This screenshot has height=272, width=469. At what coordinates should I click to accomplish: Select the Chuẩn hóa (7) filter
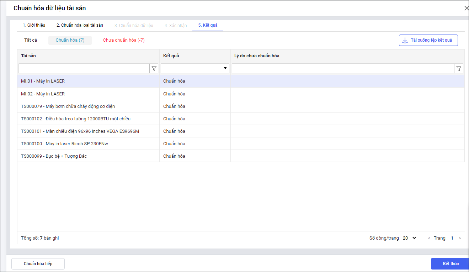[70, 40]
